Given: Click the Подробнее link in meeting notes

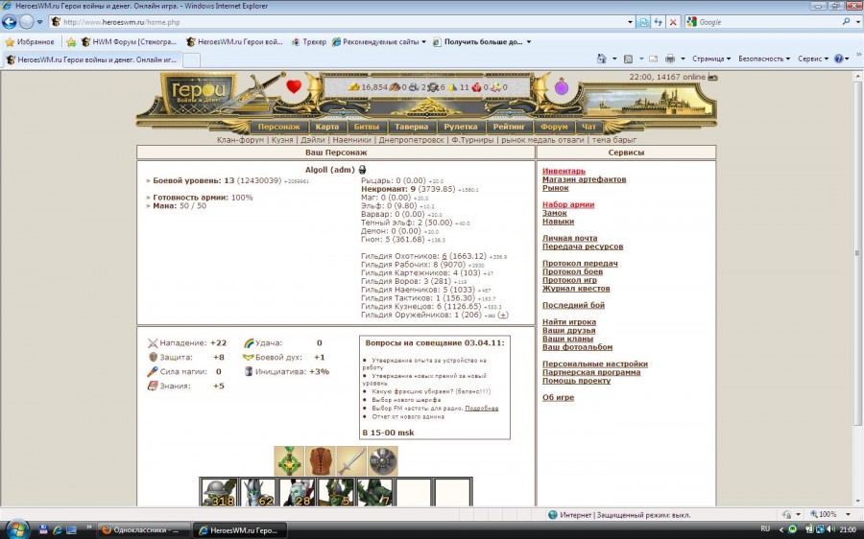Looking at the screenshot, I should click(x=482, y=409).
